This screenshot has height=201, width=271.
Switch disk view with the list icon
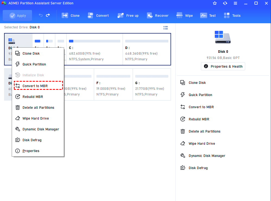pos(166,28)
